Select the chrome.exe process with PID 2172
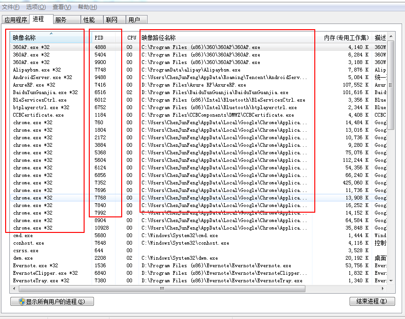Viewport: 405px width, 319px height. pyautogui.click(x=198, y=137)
